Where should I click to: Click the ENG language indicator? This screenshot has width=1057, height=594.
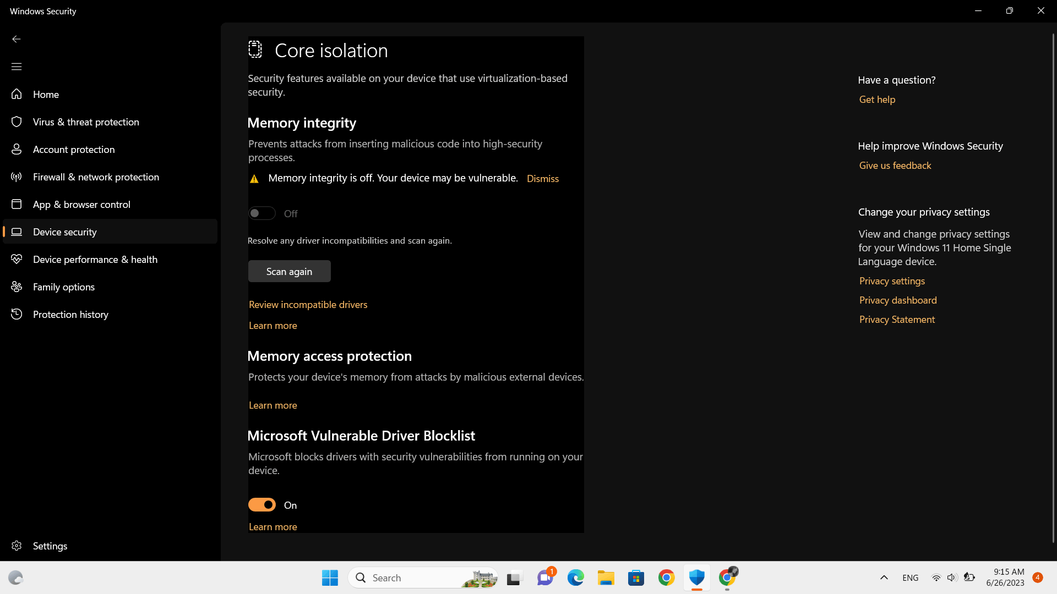911,578
